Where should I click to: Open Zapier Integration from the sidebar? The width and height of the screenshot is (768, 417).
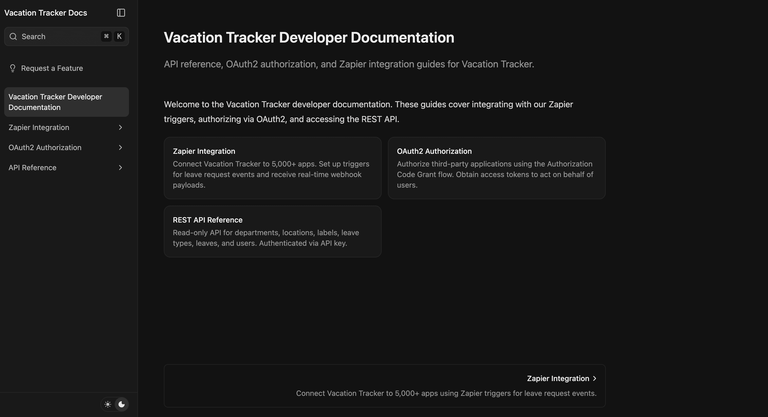39,127
